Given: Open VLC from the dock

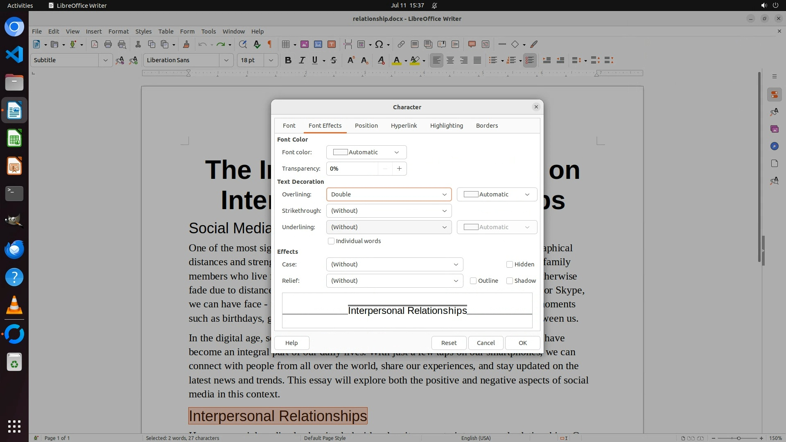Looking at the screenshot, I should pyautogui.click(x=14, y=305).
